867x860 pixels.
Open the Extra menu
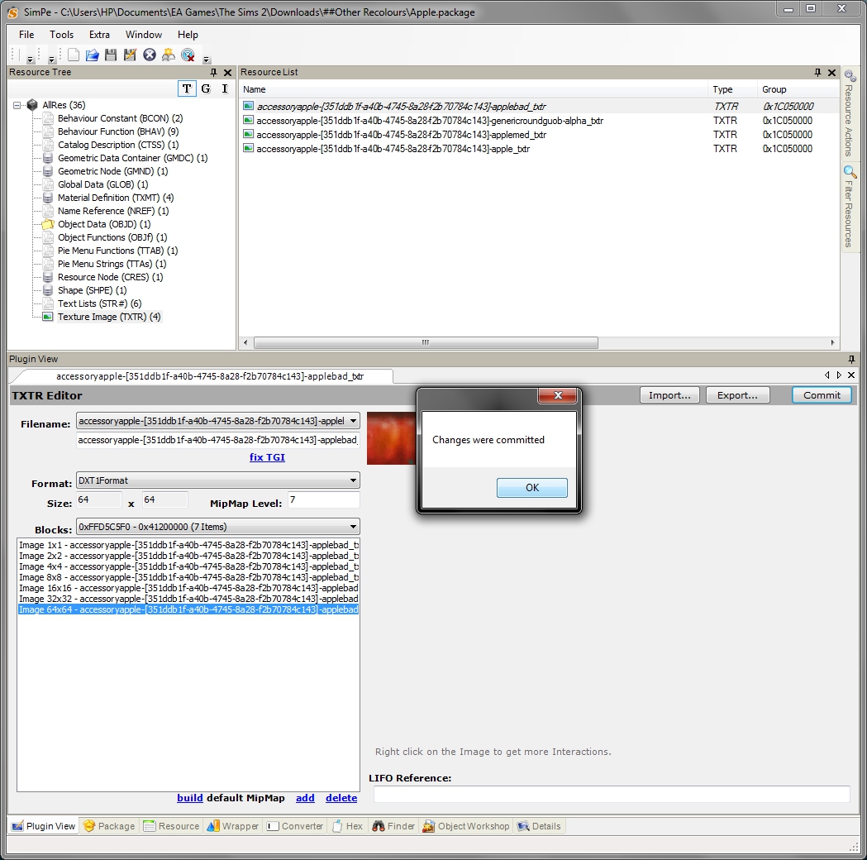click(x=99, y=35)
